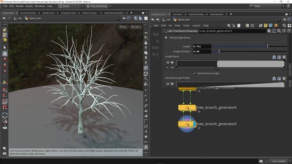Open the network path dropdown arrow
The height and width of the screenshot is (164, 292).
(x=279, y=20)
